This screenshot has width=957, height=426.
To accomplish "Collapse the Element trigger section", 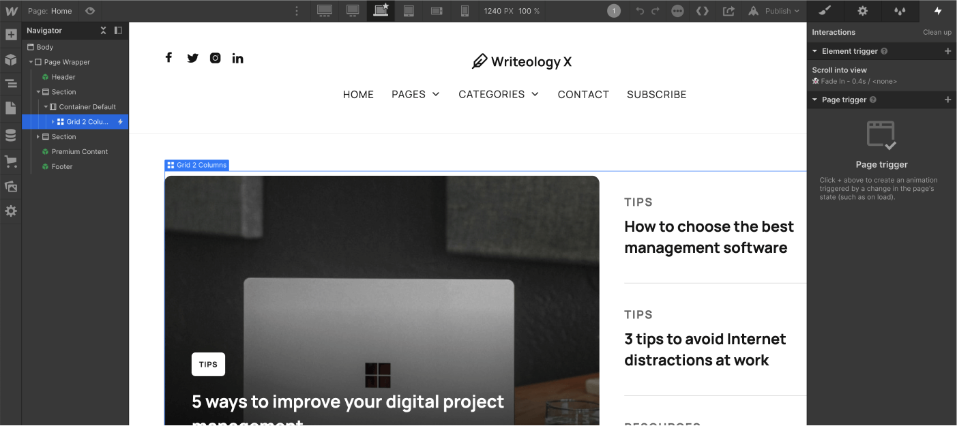I will point(814,51).
